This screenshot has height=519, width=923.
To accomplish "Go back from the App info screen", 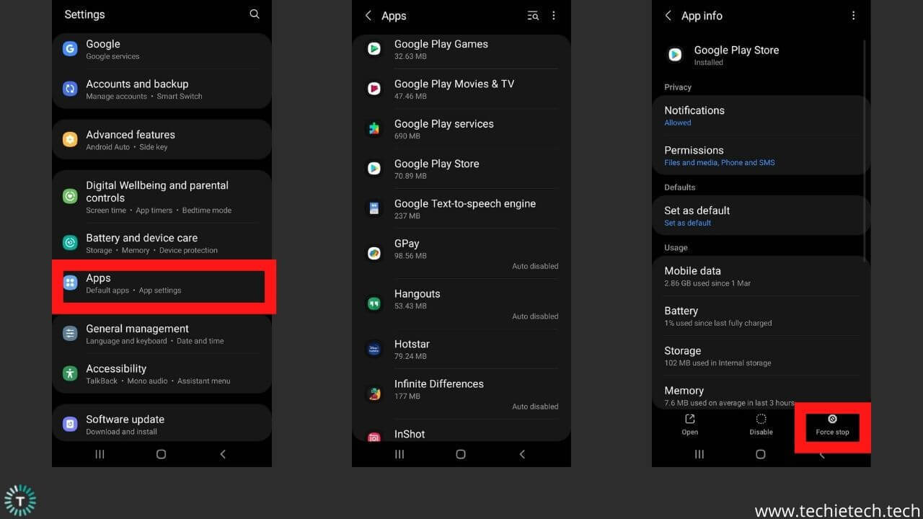I will (668, 16).
